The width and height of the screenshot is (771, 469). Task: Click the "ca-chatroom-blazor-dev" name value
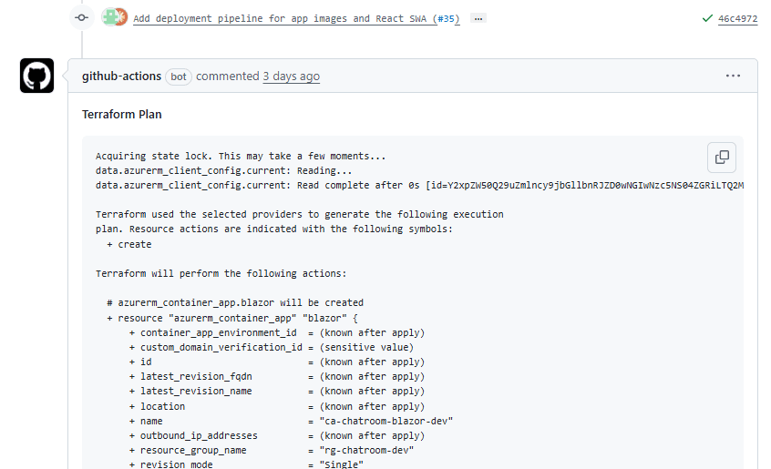click(x=386, y=422)
